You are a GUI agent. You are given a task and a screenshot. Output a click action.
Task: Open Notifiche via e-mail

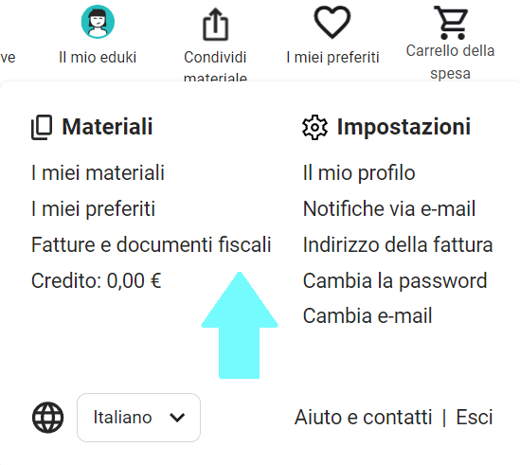(x=389, y=208)
